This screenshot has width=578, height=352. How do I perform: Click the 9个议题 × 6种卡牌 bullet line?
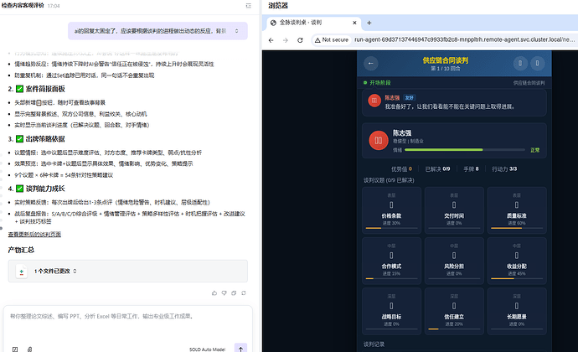pyautogui.click(x=64, y=175)
